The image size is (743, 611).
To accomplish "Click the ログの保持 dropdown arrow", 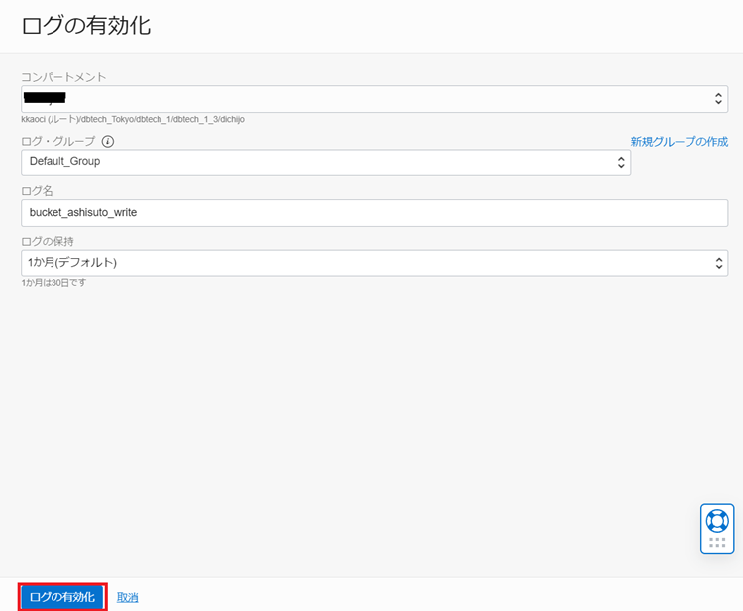I will point(719,262).
